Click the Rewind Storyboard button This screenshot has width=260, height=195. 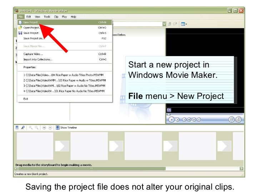44,128
